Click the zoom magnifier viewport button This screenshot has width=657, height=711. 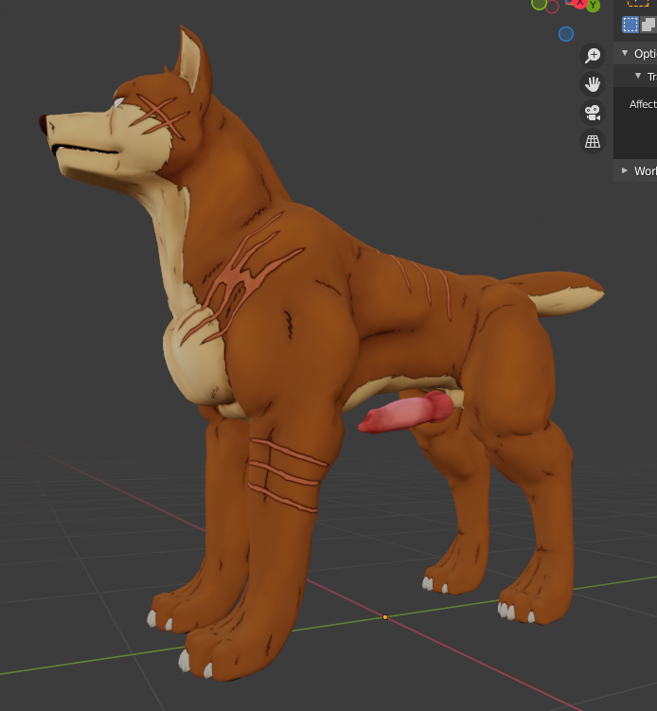[593, 55]
